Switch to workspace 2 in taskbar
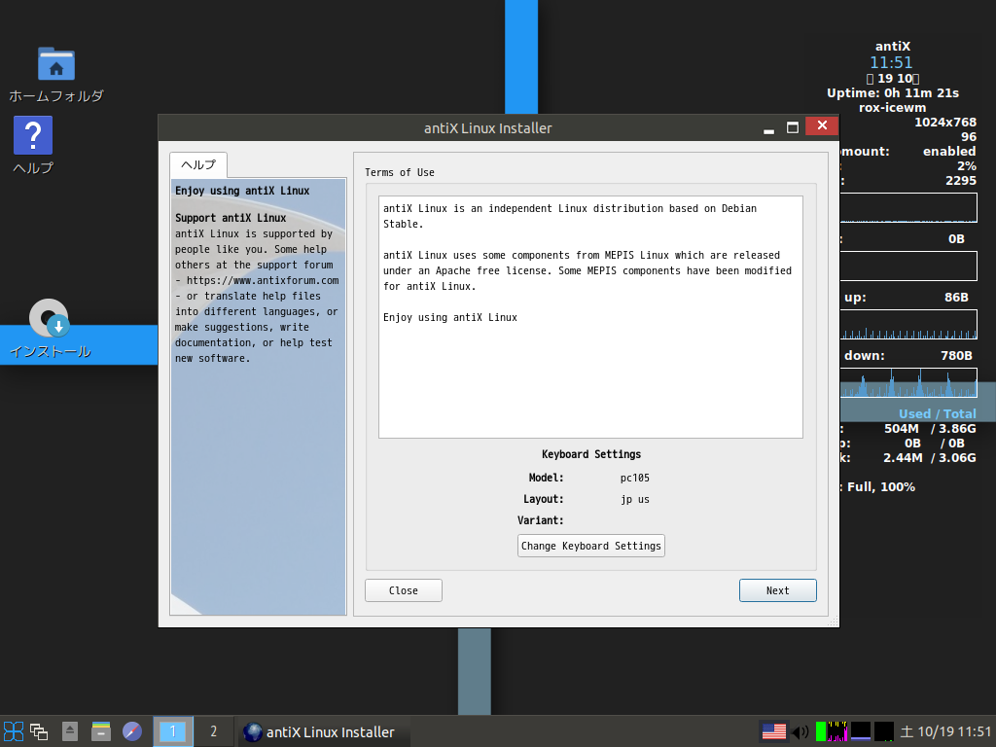Viewport: 996px width, 747px height. (x=213, y=731)
